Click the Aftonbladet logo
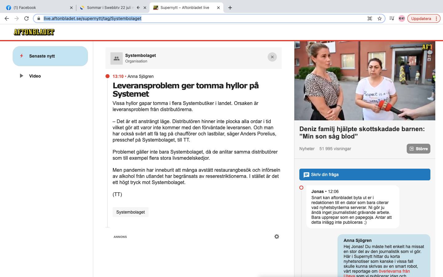 34,32
